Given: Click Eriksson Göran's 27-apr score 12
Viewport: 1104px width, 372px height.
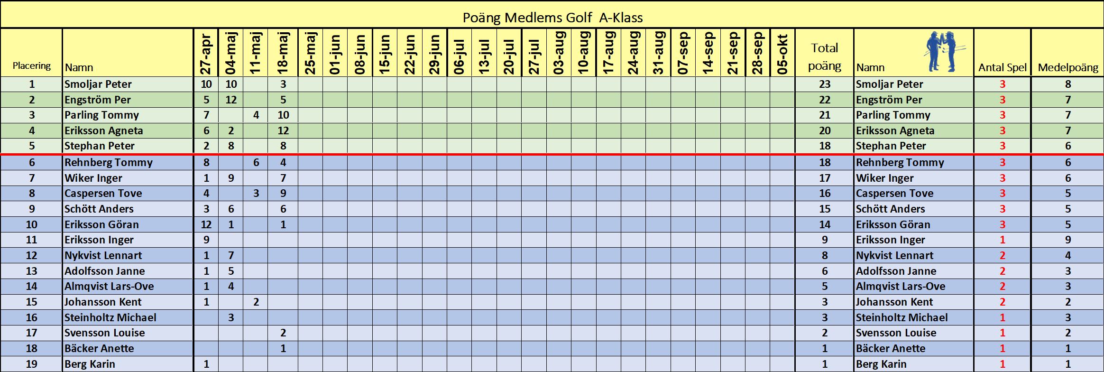Looking at the screenshot, I should coord(206,224).
